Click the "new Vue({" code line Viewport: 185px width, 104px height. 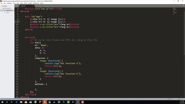tap(36, 42)
